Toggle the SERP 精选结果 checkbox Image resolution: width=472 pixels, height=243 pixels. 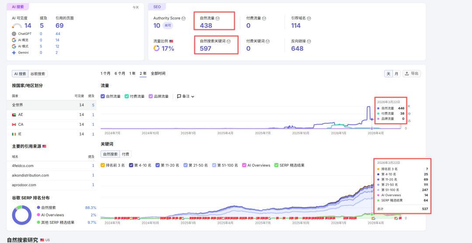tap(277, 165)
